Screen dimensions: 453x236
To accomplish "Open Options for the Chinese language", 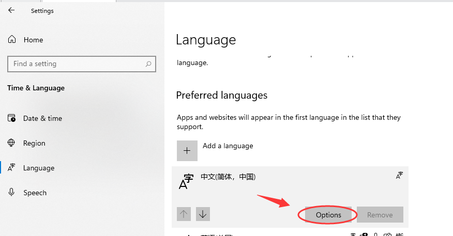I will tap(328, 215).
